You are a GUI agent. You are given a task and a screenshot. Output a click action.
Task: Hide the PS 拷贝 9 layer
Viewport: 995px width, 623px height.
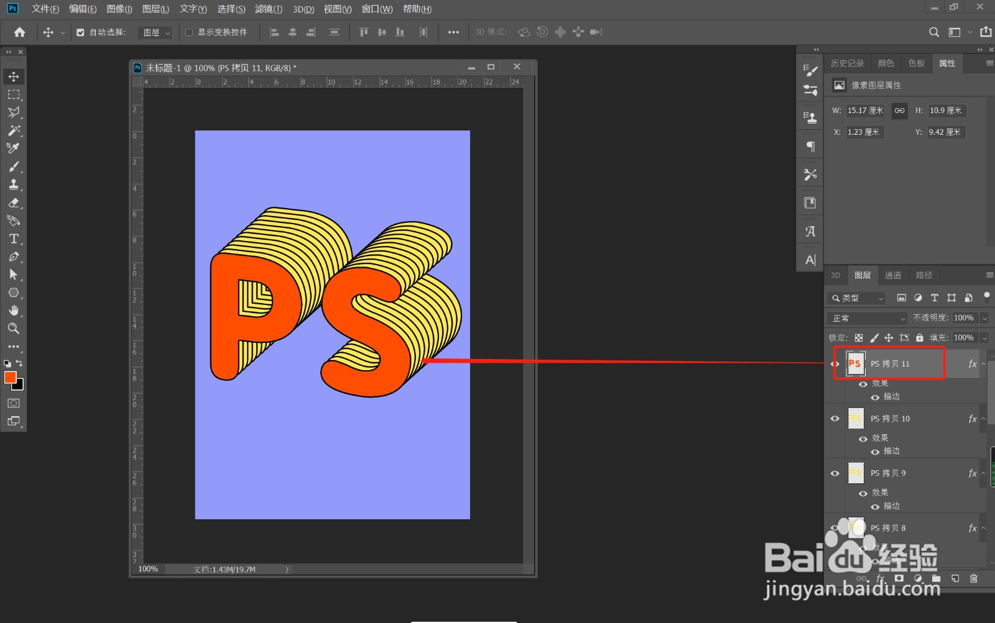point(835,473)
